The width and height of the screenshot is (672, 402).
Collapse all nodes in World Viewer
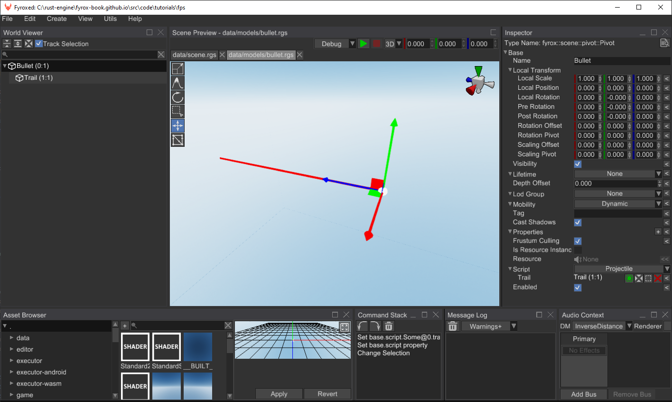coord(7,44)
